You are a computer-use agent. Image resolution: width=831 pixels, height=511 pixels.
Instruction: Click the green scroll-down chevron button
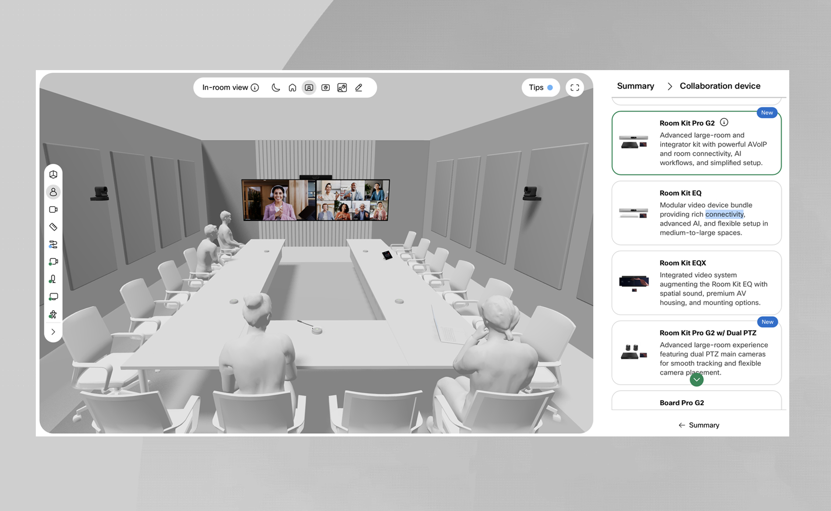[696, 380]
